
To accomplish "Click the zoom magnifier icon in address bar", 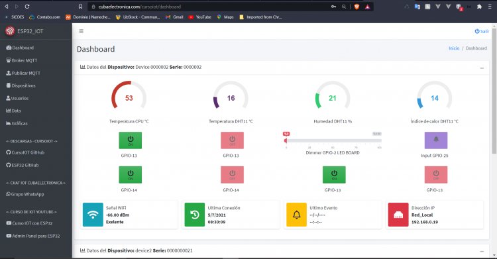I will [x=344, y=7].
